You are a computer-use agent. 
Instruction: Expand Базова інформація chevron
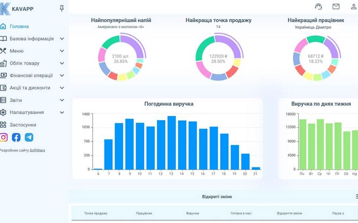62,39
